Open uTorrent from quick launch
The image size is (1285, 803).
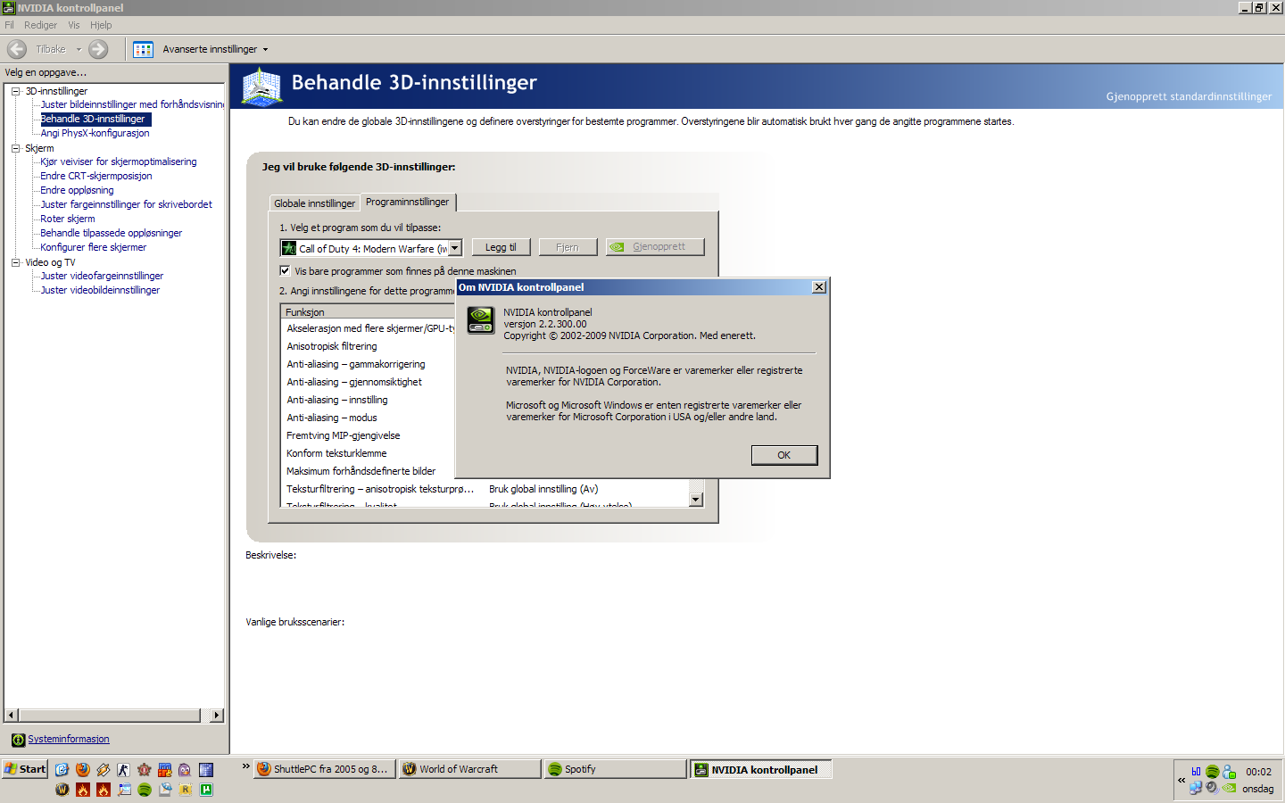click(206, 790)
